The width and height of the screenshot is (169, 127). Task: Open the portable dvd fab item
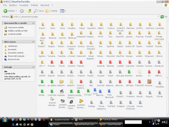click(63, 104)
